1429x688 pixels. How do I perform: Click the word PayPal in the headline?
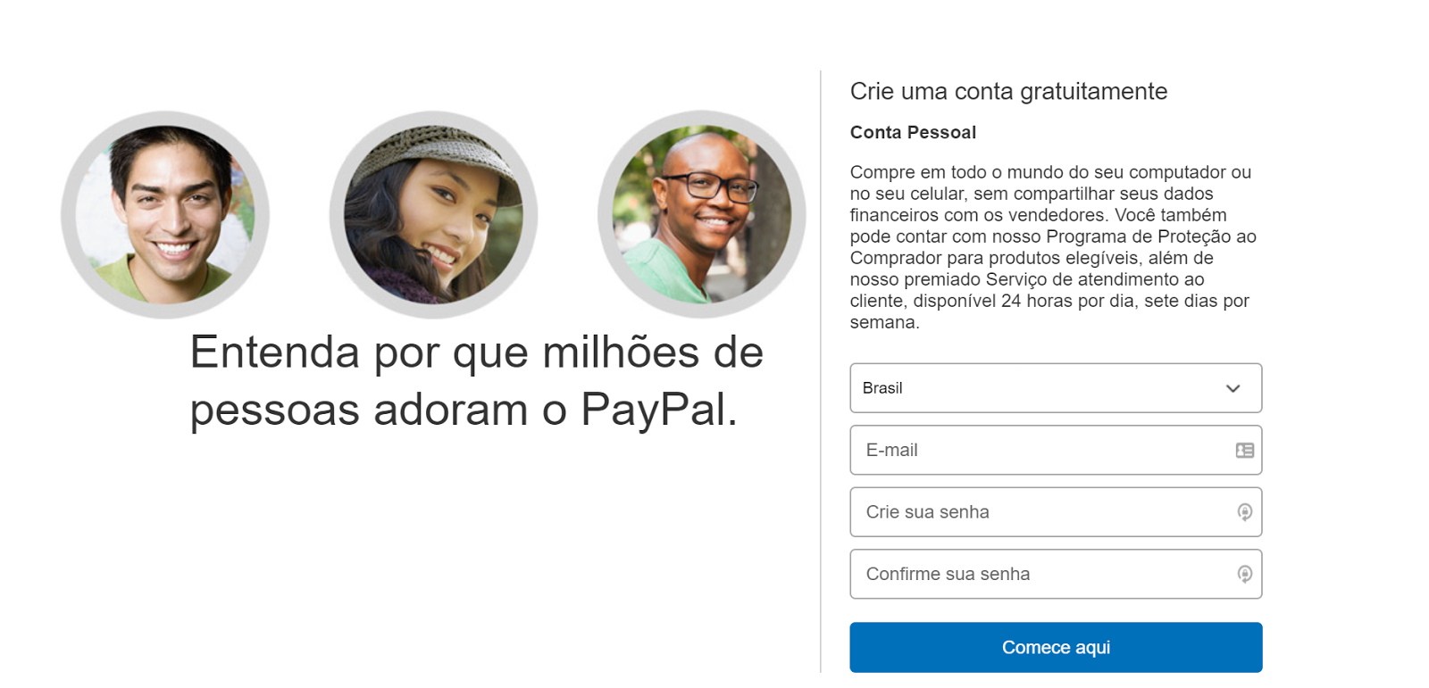pyautogui.click(x=659, y=410)
